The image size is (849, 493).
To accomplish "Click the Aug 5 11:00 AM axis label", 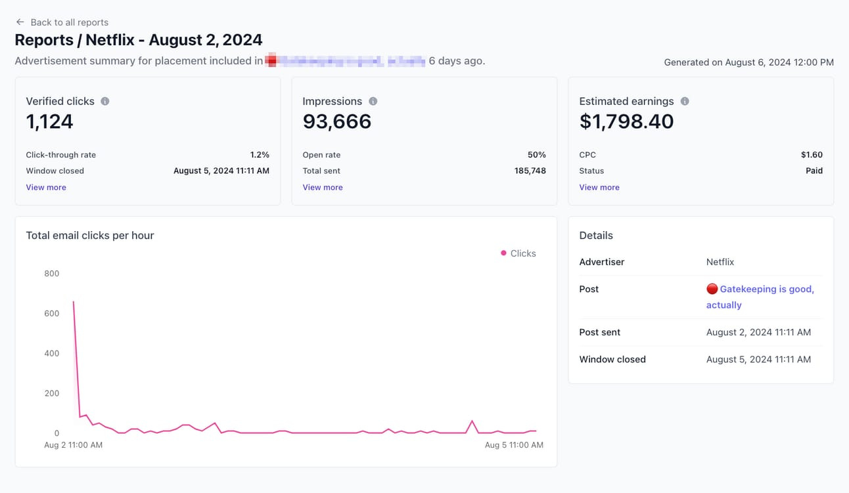I will tap(514, 445).
